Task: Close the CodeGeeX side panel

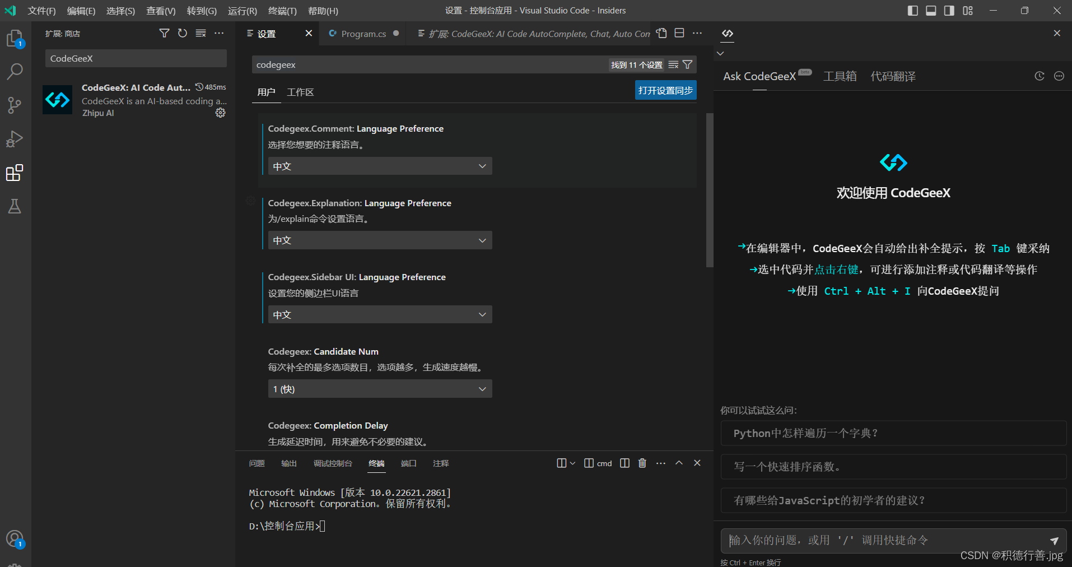Action: (x=1057, y=33)
